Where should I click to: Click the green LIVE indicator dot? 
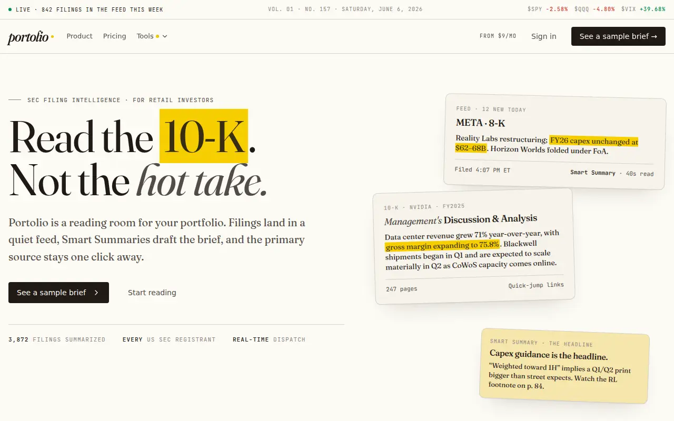[10, 9]
